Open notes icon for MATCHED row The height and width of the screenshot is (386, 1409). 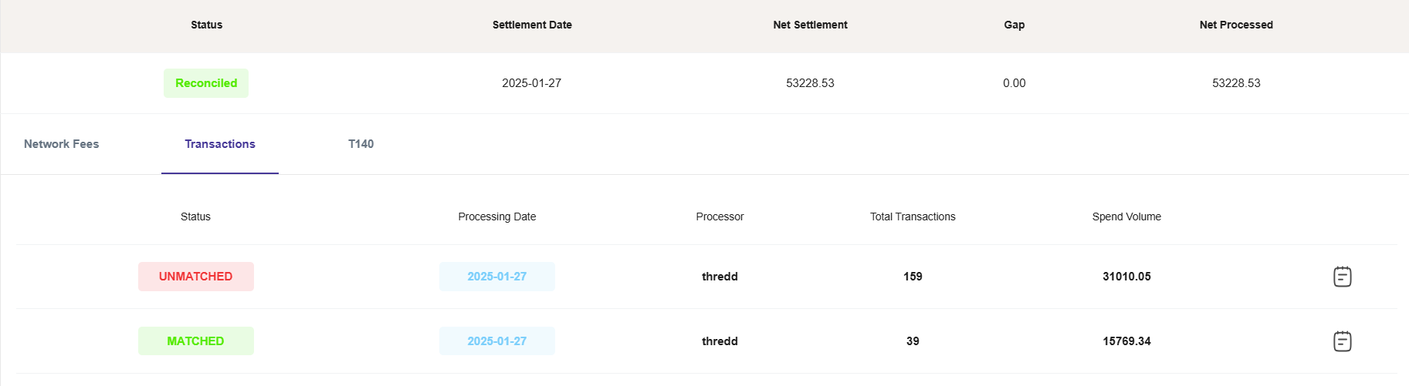pos(1343,341)
